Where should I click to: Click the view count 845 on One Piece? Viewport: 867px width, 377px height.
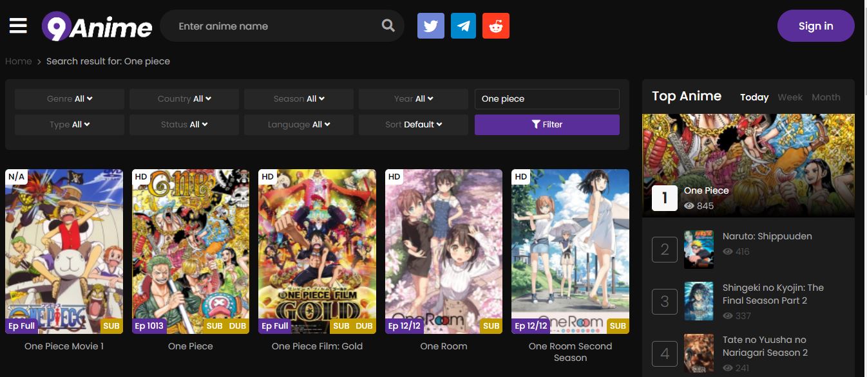tap(705, 206)
